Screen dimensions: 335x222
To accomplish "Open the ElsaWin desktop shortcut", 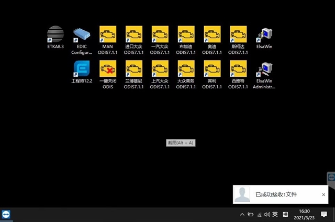I will point(264,38).
